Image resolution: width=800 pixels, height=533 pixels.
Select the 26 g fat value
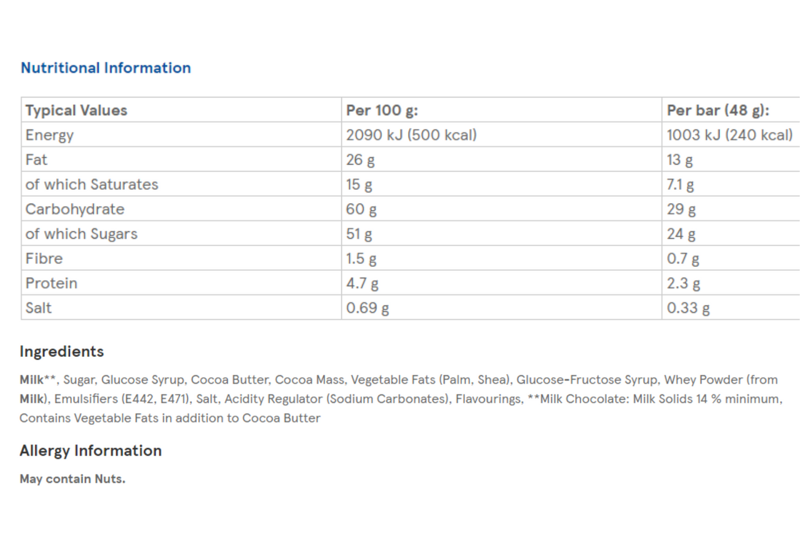(361, 160)
